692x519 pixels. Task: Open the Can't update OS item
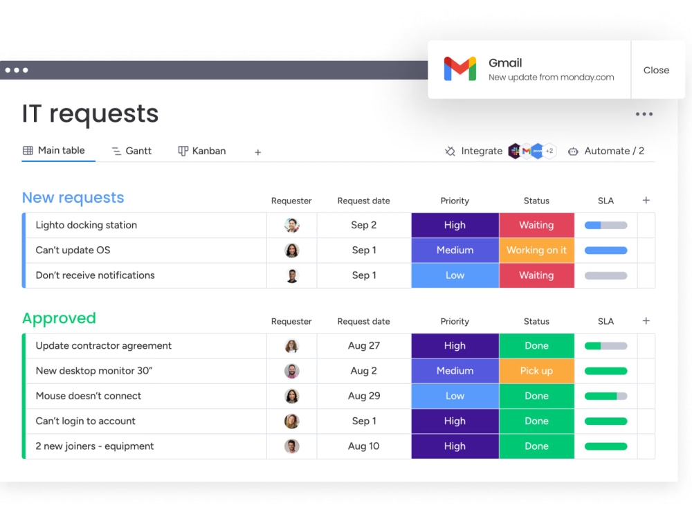tap(73, 251)
